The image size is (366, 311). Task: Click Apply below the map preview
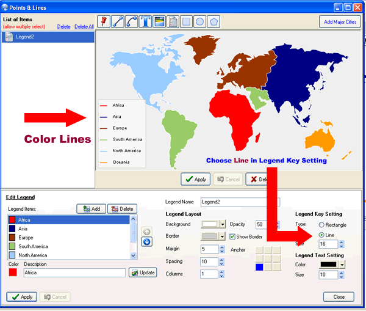point(196,180)
